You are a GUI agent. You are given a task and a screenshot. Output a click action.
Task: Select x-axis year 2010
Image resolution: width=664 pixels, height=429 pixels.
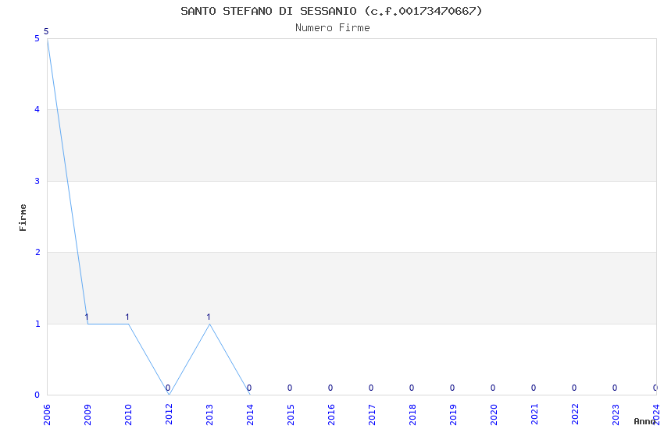128,414
